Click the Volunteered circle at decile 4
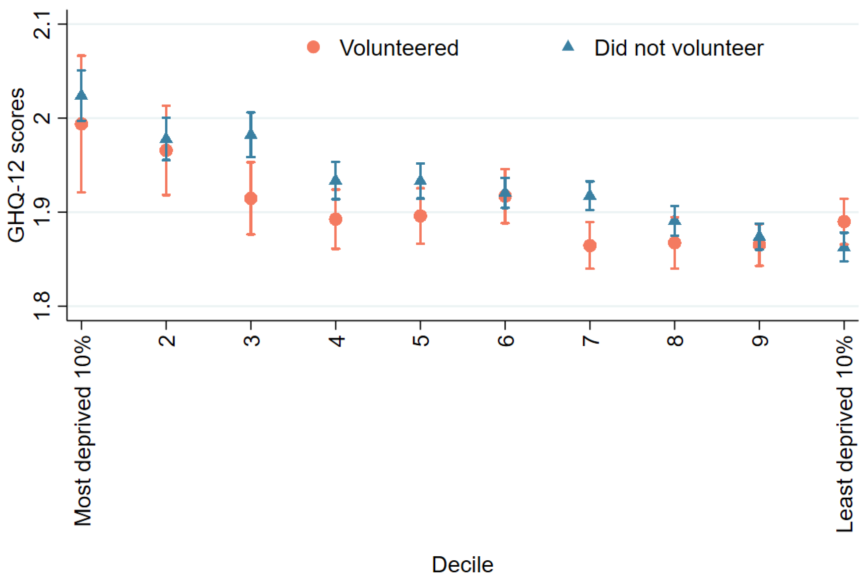This screenshot has height=583, width=867. point(336,219)
